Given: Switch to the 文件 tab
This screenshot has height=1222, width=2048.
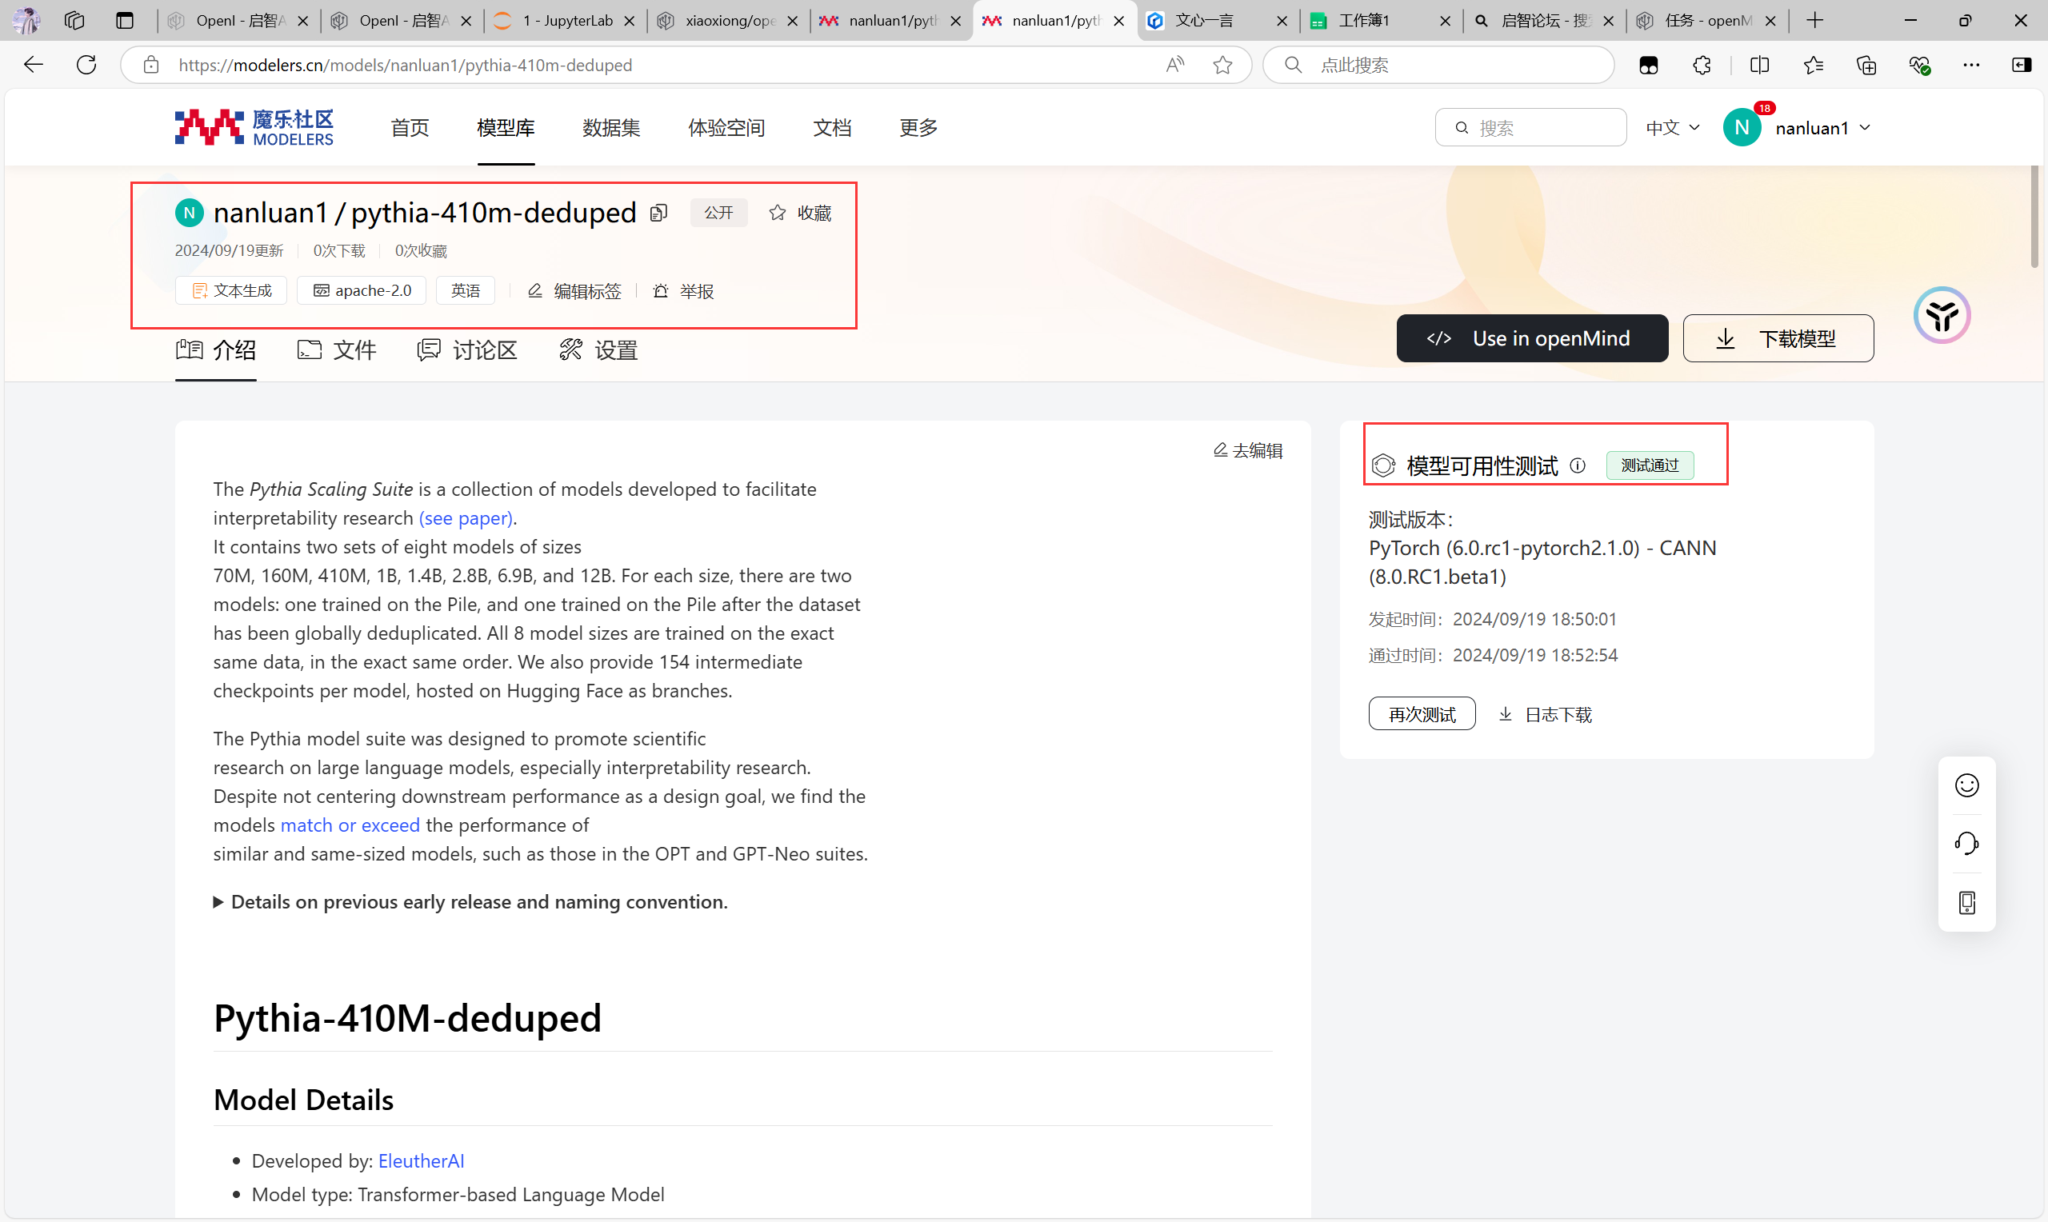Looking at the screenshot, I should pos(337,351).
